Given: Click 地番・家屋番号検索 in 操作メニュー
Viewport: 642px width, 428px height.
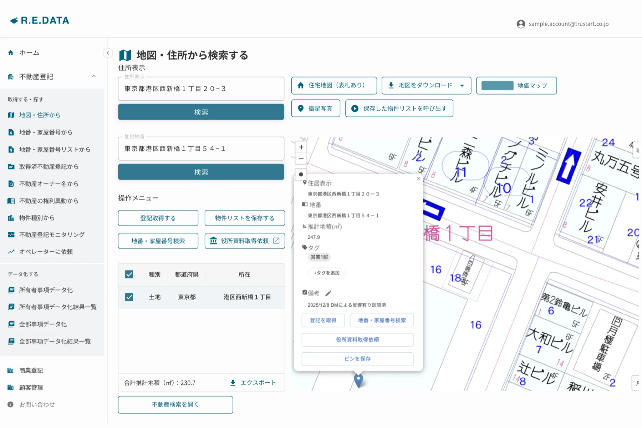Looking at the screenshot, I should [158, 241].
